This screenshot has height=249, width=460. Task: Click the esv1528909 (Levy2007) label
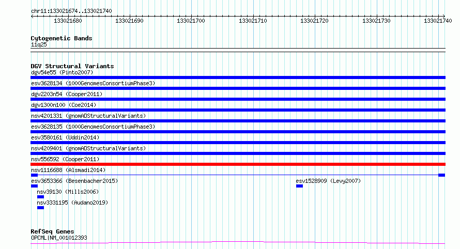pos(328,181)
